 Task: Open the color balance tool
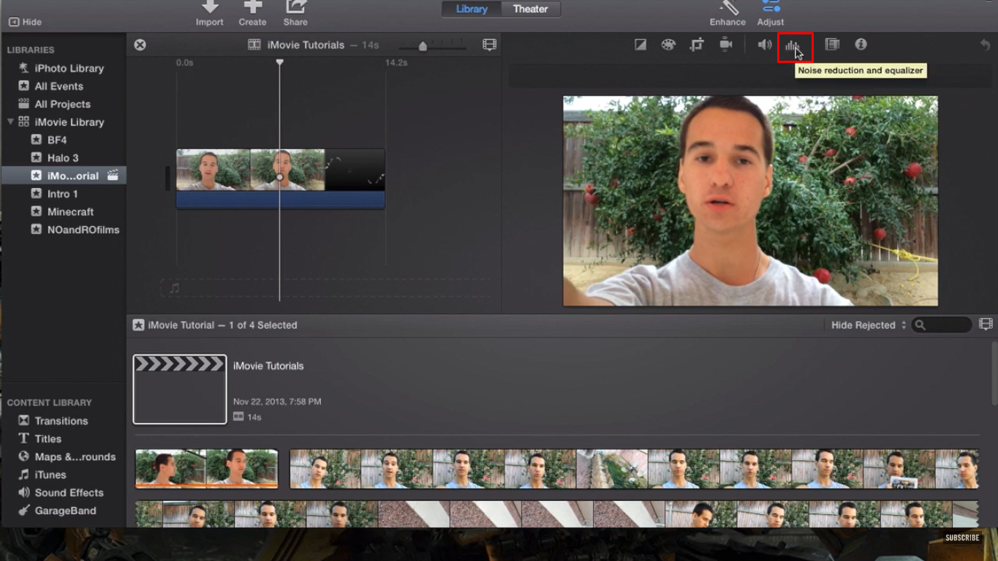point(640,45)
